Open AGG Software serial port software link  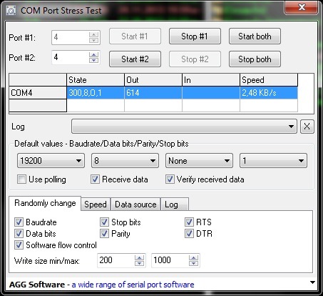tap(133, 285)
